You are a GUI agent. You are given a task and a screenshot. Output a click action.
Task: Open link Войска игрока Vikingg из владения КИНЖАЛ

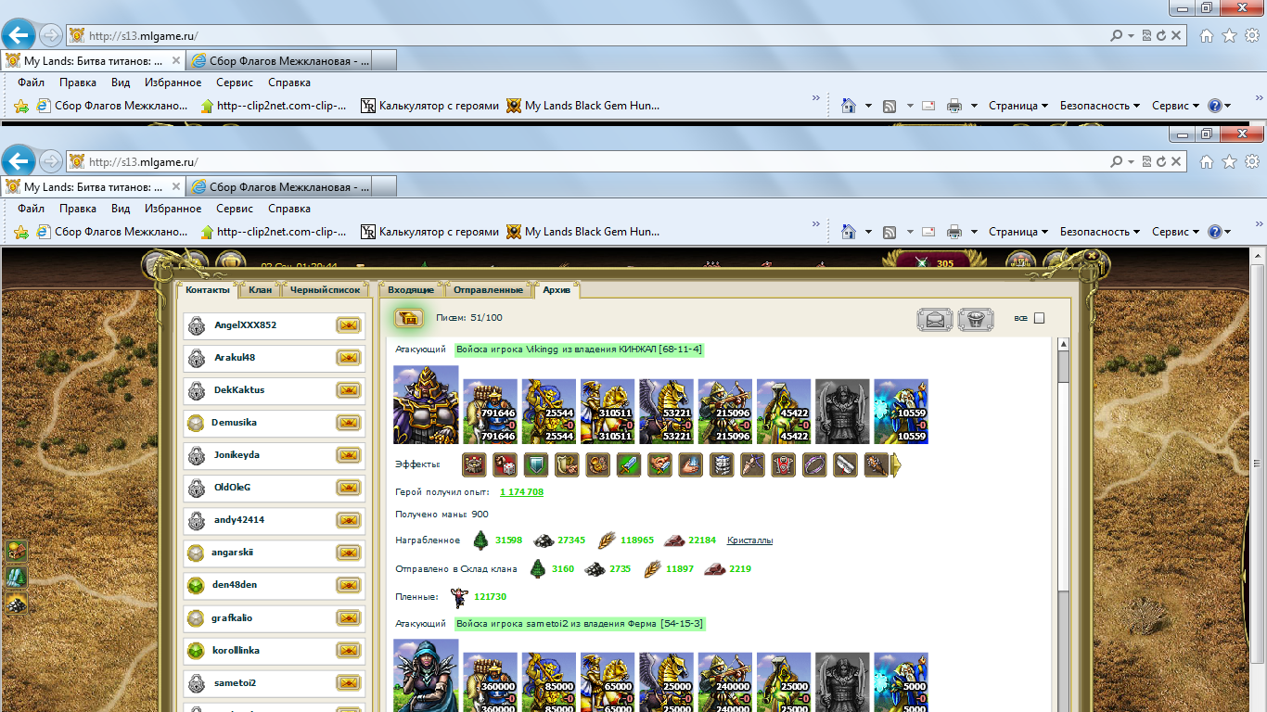pyautogui.click(x=579, y=350)
